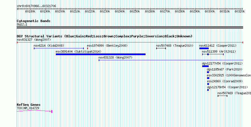This screenshot has width=251, height=127.
Task: Click the blue nsv611412 gain block
Action: point(204,48)
